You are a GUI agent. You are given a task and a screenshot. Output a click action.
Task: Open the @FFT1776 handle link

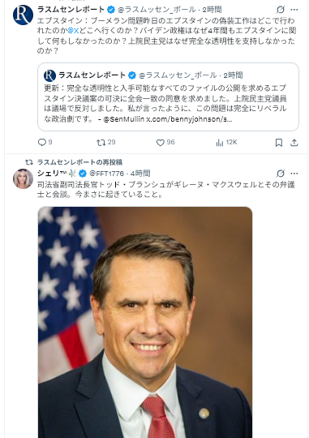tap(106, 174)
